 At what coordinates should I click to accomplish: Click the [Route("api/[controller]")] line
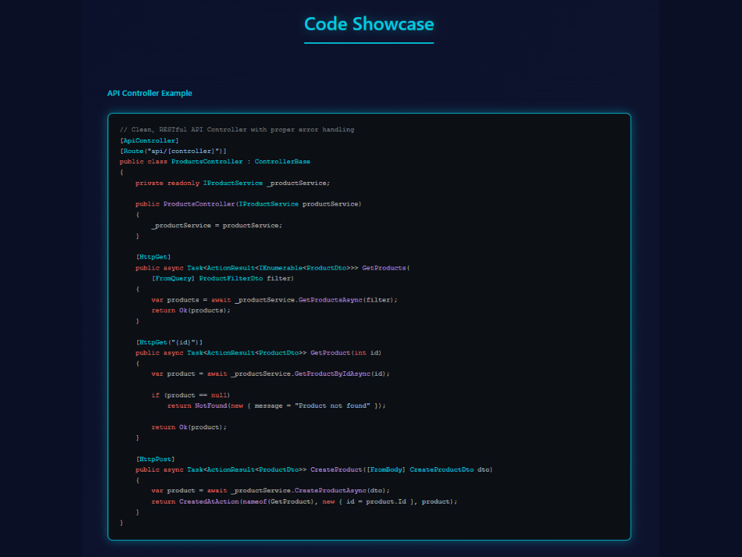point(173,151)
